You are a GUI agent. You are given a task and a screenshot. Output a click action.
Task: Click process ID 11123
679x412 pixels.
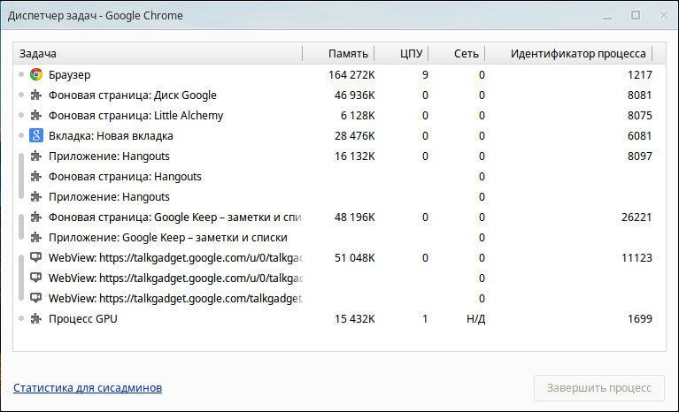637,257
